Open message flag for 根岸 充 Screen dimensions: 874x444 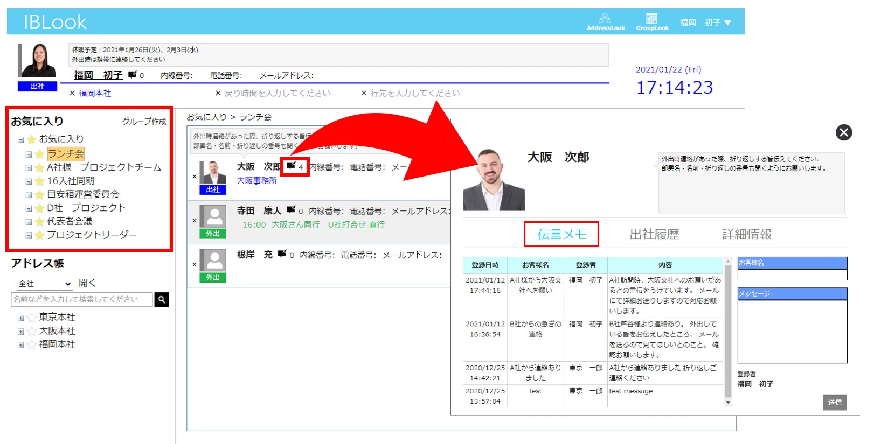282,253
